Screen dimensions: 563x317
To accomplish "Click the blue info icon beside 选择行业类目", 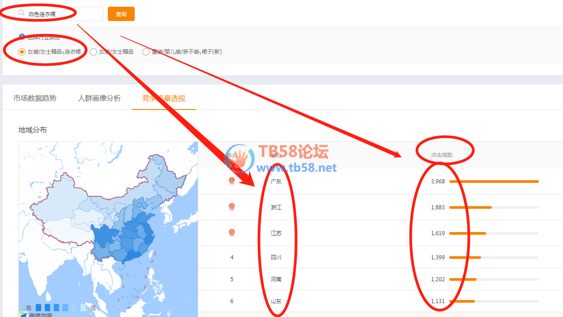I will 21,37.
